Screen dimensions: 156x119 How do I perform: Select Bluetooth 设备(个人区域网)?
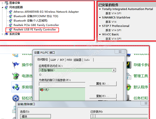click(31, 21)
